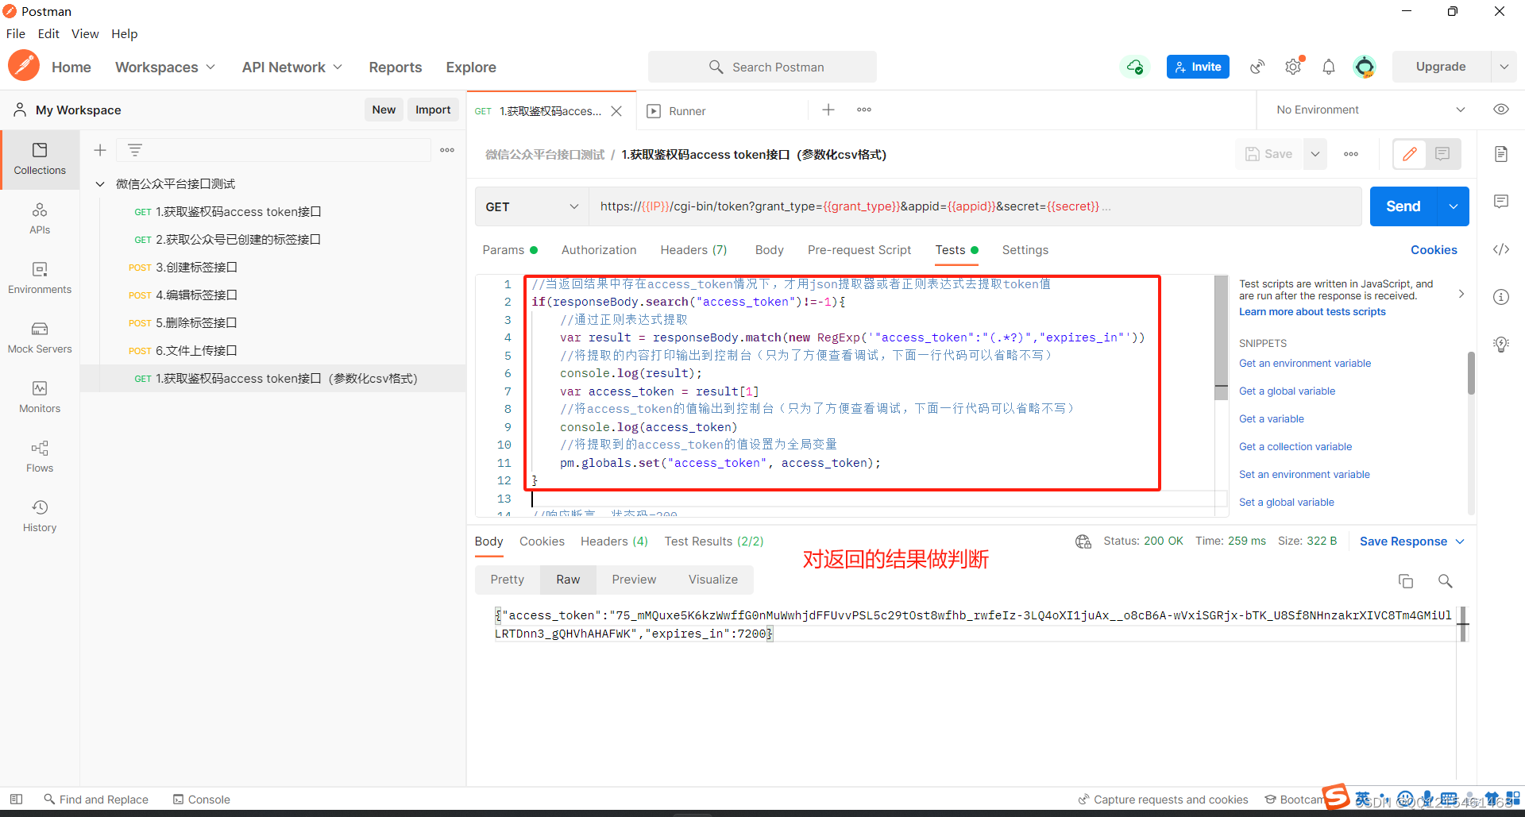This screenshot has width=1525, height=817.
Task: Focus the Search Postman field
Action: click(762, 67)
